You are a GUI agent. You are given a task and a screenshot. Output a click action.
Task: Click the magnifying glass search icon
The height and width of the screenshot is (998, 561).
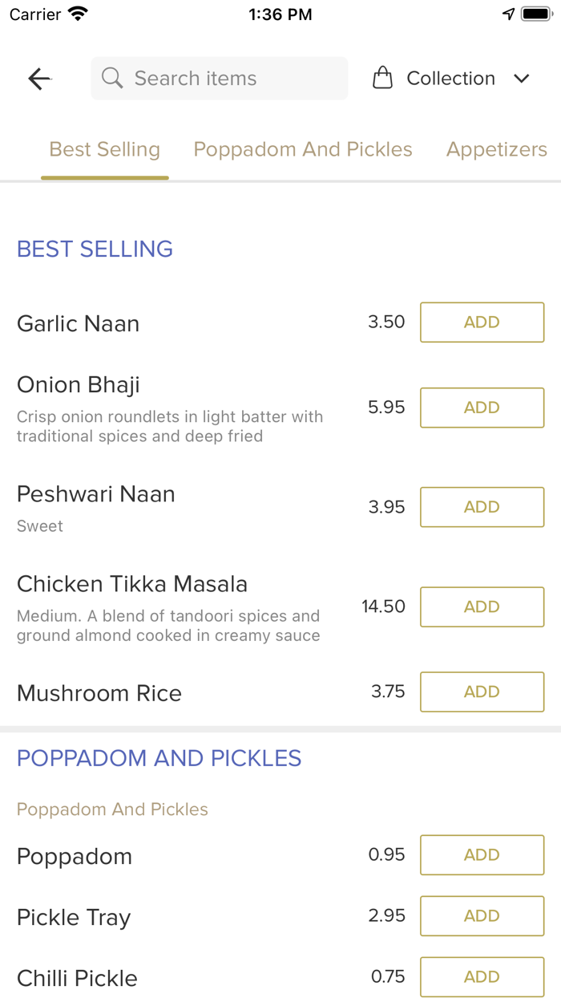(112, 78)
